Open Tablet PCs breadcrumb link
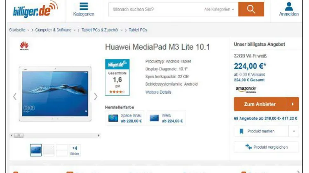 click(x=138, y=30)
